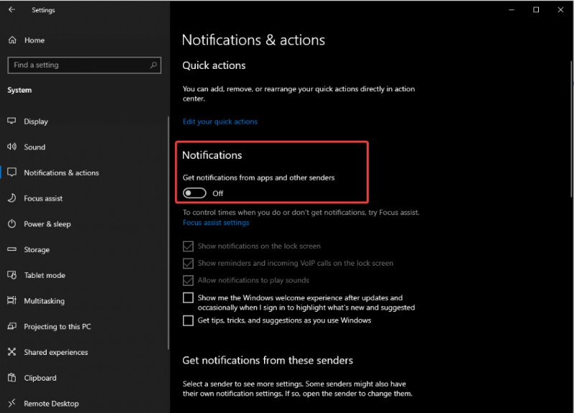Viewport: 574px width, 413px height.
Task: Check the Windows welcome experience checkbox
Action: click(188, 297)
